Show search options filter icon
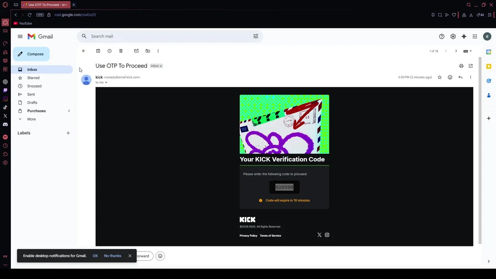 point(256,36)
